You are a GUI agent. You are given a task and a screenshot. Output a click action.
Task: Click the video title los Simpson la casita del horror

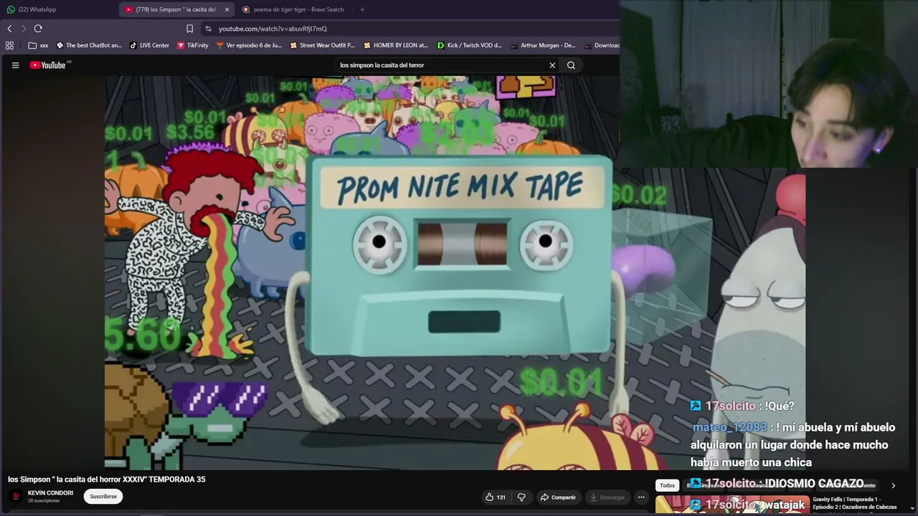tap(107, 479)
